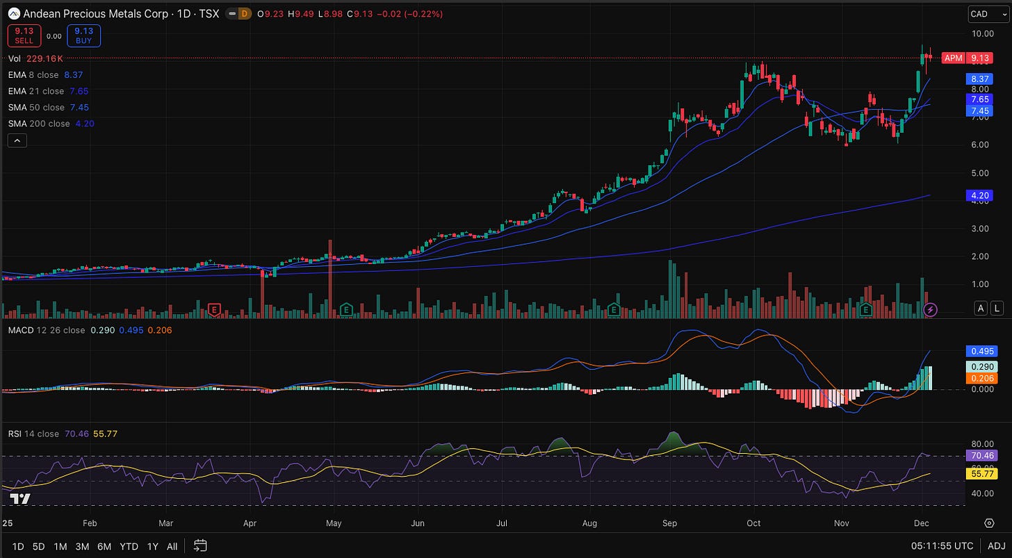The image size is (1012, 558).
Task: Toggle auto scale with the A button
Action: [x=981, y=309]
